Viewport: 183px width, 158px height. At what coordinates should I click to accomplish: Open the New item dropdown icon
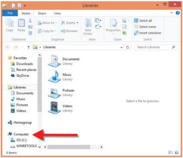pos(98,21)
